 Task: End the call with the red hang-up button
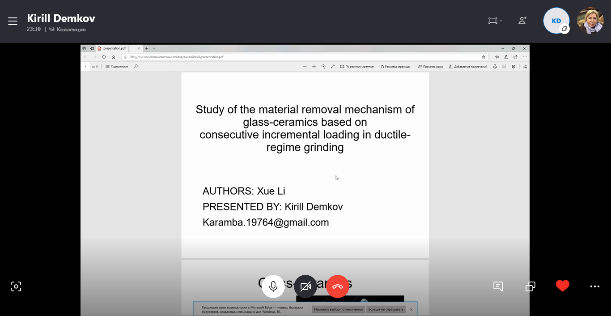pos(338,286)
